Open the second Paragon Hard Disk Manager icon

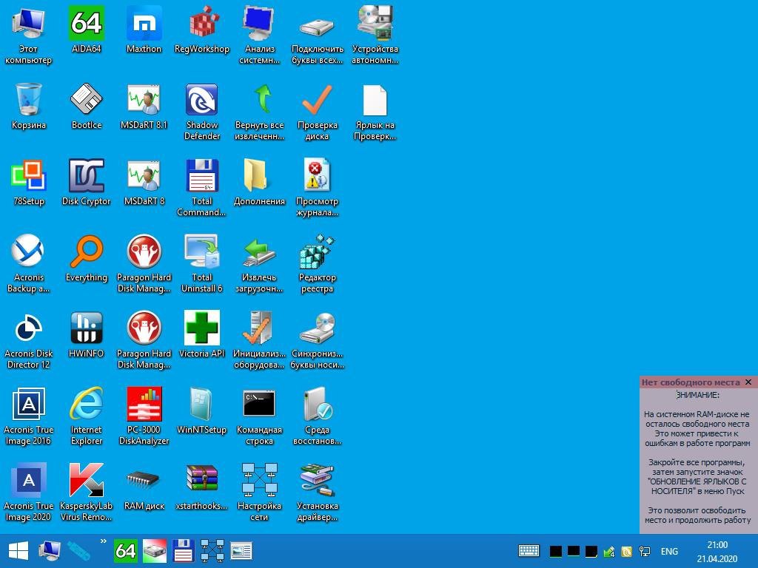coord(144,340)
